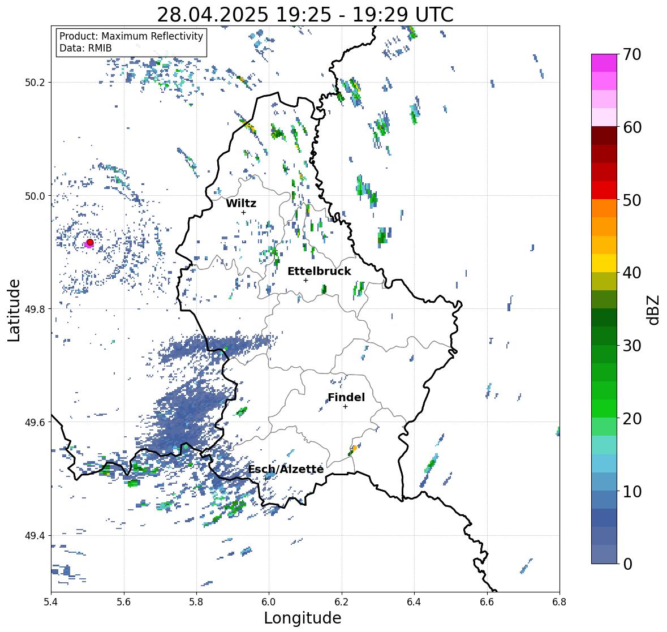Click the latitude tick label 49.4
The width and height of the screenshot is (667, 632).
[x=35, y=535]
